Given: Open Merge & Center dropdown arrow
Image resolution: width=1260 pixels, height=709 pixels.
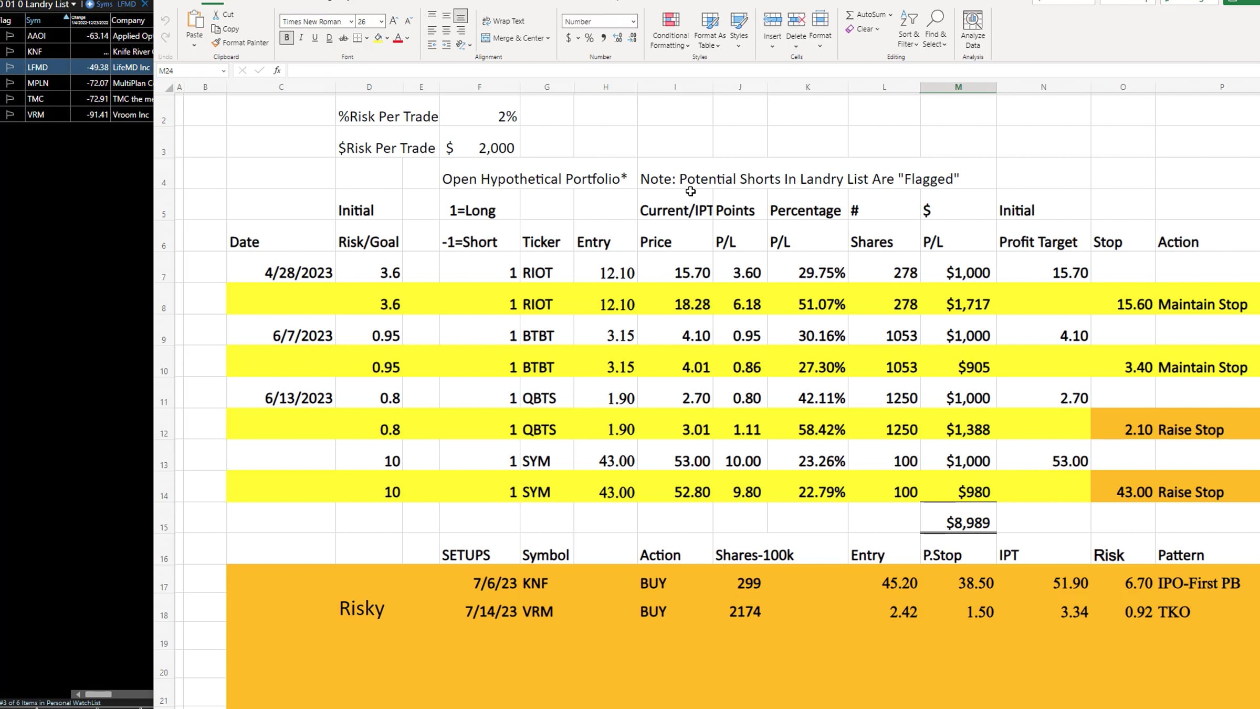Looking at the screenshot, I should (548, 38).
